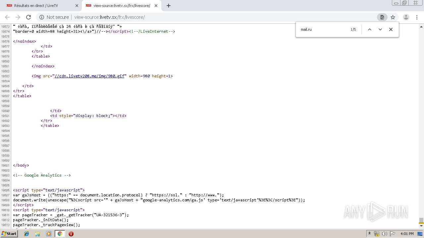
Task: Go back to previous page
Action: 7,17
